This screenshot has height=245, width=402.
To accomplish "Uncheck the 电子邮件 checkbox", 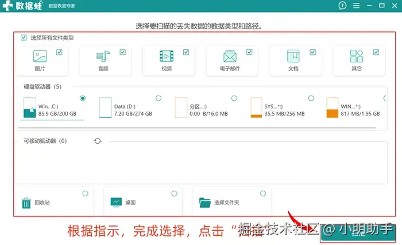I will coord(249,52).
